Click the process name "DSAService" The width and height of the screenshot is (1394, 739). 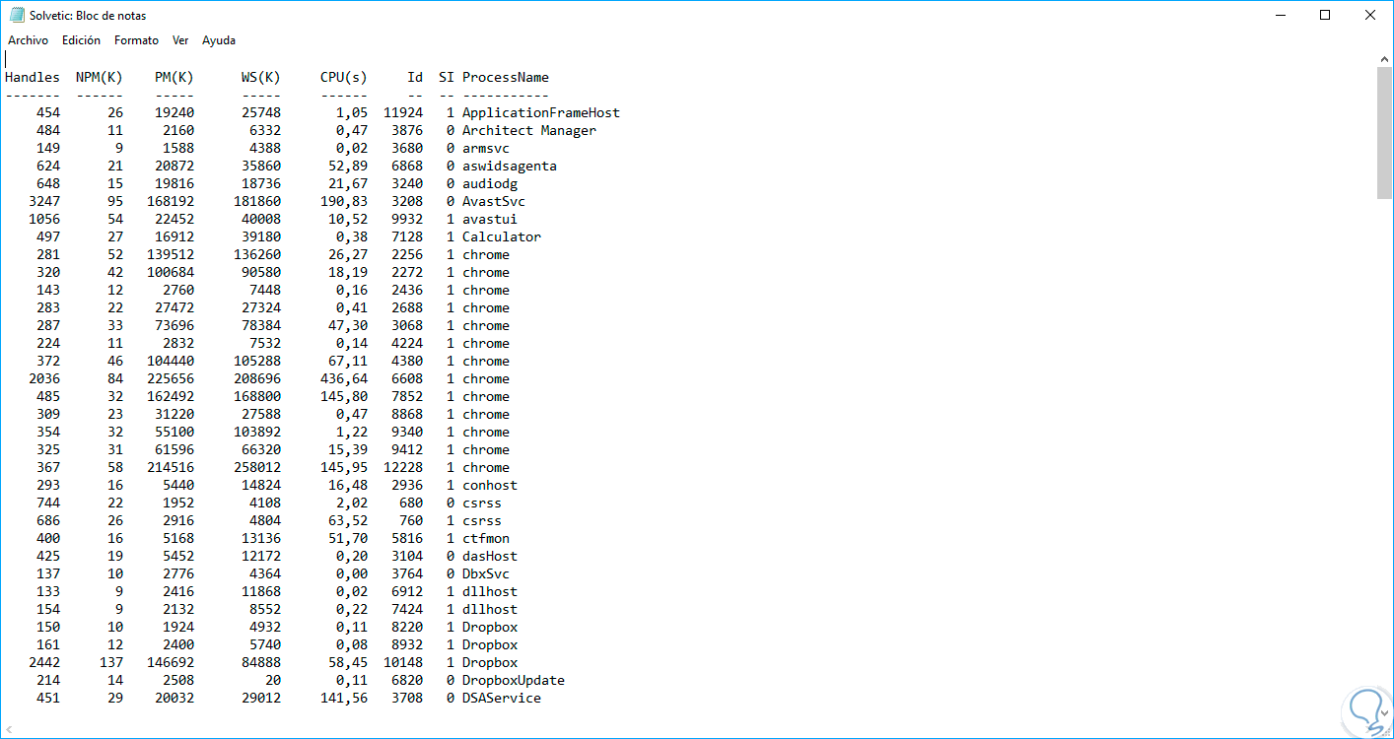click(x=502, y=698)
